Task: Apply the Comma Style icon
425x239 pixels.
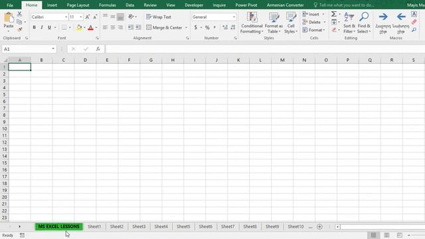Action: pos(214,27)
